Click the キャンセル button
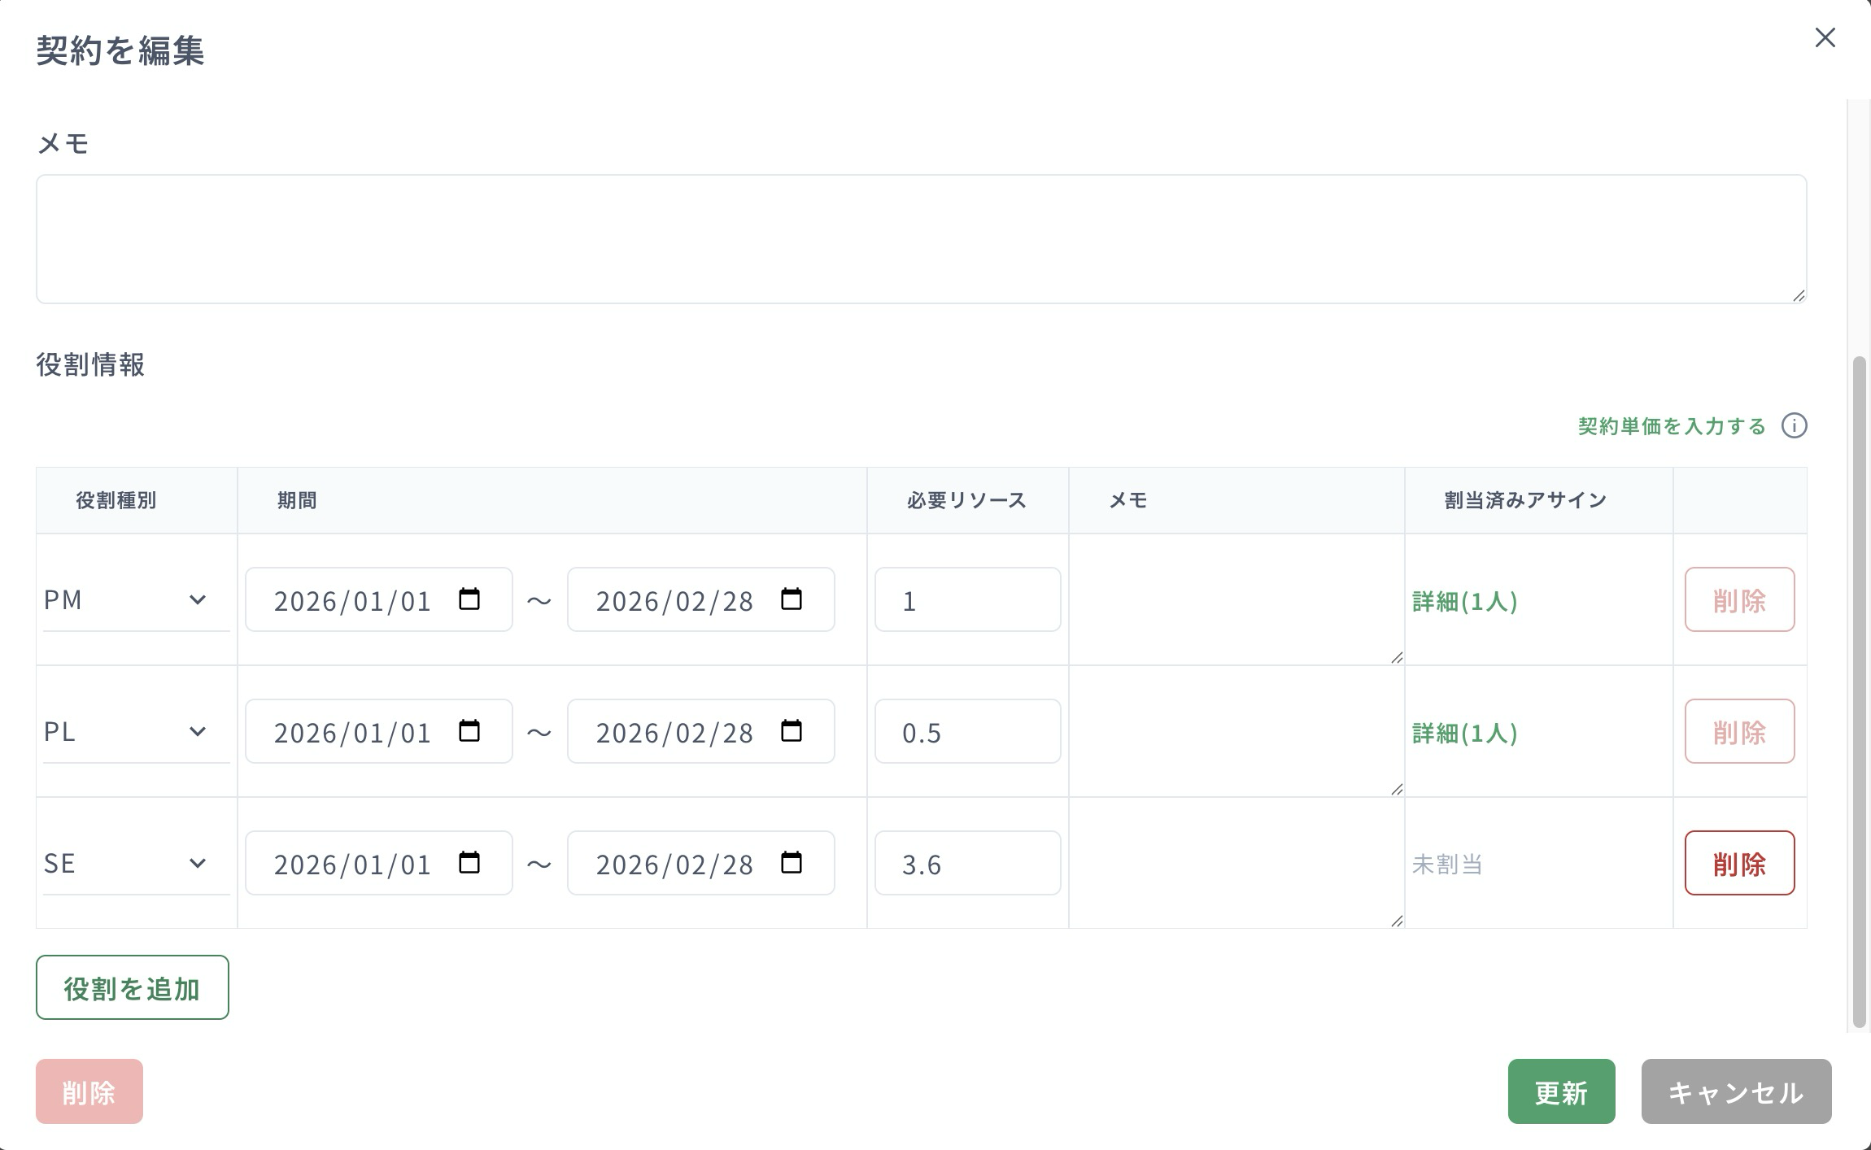 click(x=1736, y=1091)
